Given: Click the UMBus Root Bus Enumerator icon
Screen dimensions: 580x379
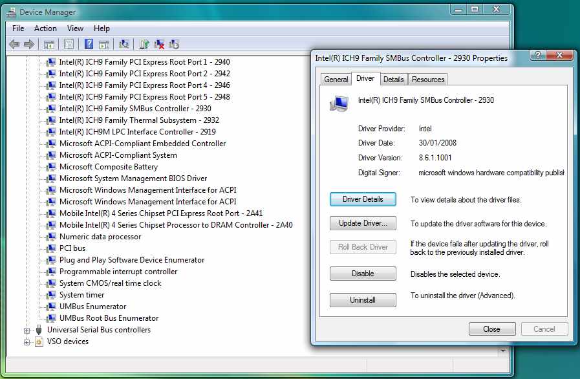Looking at the screenshot, I should 51,318.
